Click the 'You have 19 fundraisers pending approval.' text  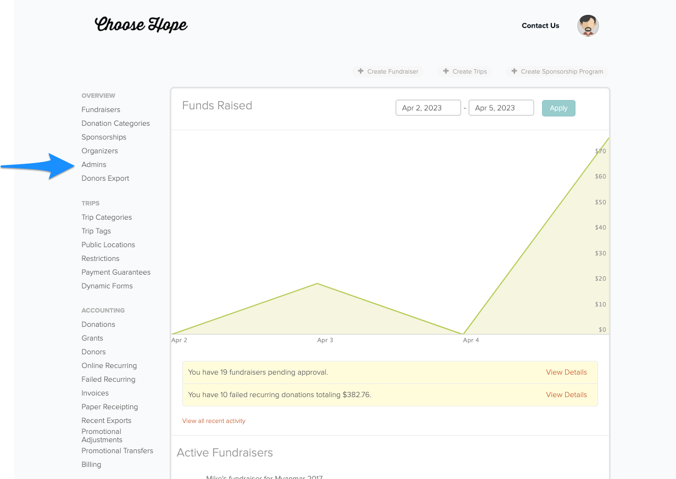258,372
